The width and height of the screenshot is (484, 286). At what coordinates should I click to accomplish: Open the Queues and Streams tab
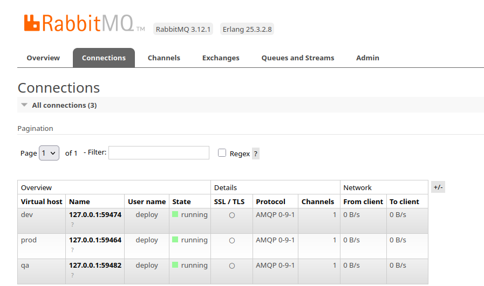coord(297,58)
